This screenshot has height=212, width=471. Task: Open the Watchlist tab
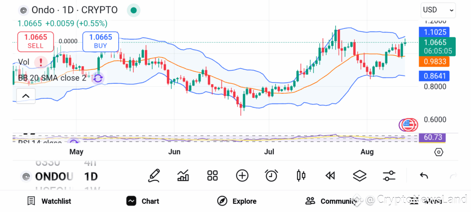(x=49, y=201)
